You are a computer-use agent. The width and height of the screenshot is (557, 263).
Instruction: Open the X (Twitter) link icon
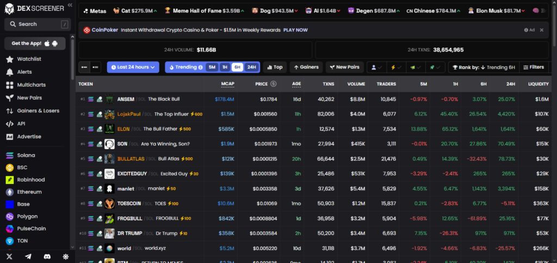pos(10,256)
